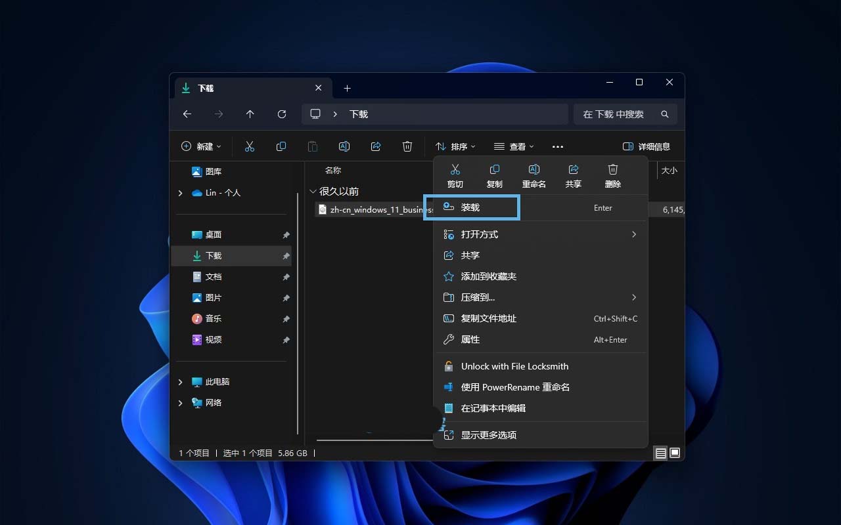Choose Unlock with File Locksmith

point(514,366)
